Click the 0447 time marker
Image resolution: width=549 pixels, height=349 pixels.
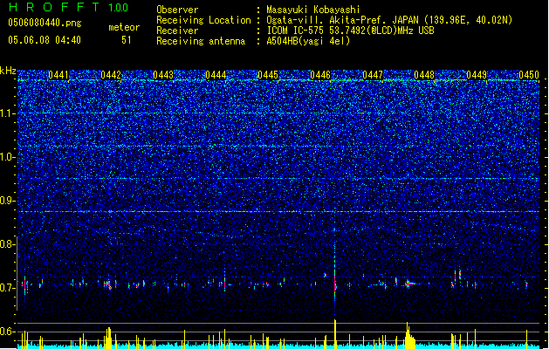[373, 75]
